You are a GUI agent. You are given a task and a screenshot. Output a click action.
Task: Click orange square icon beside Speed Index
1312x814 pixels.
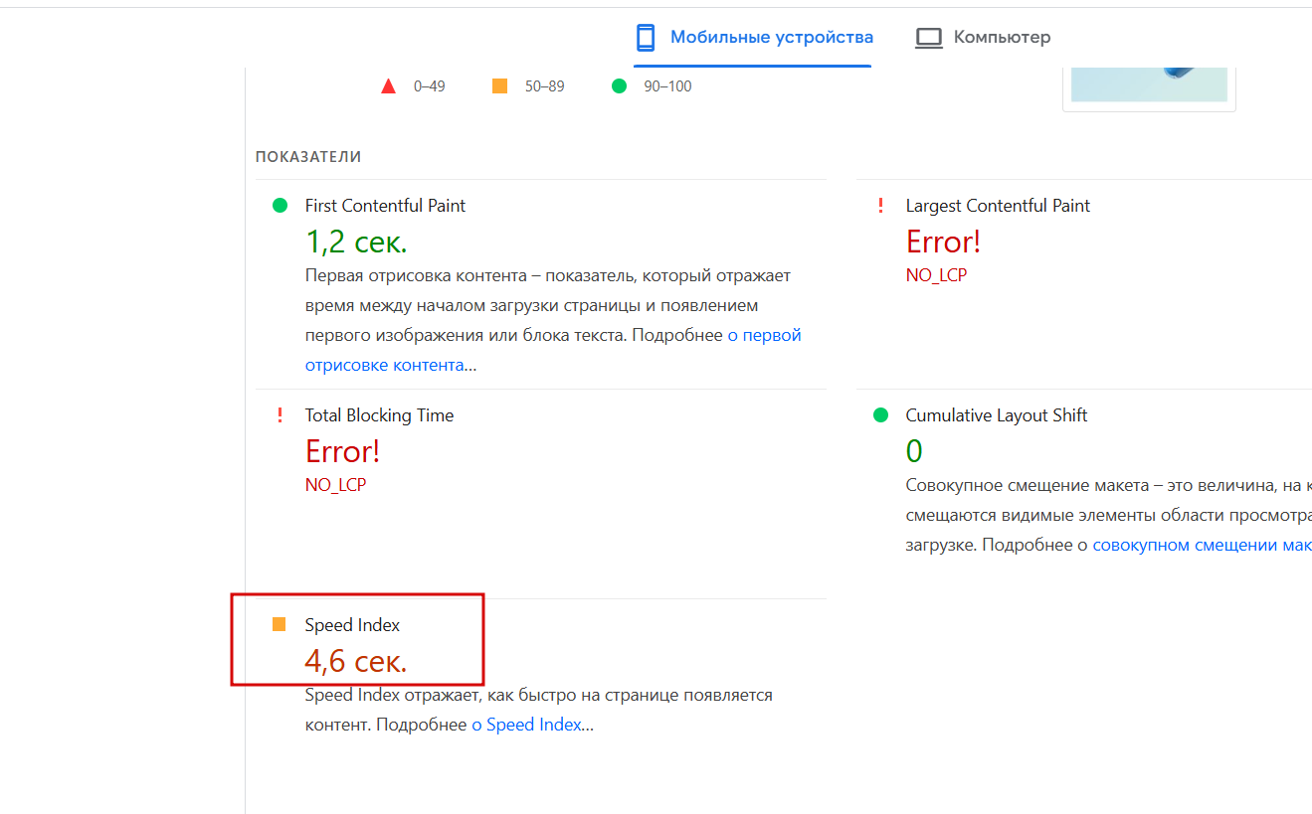tap(280, 625)
